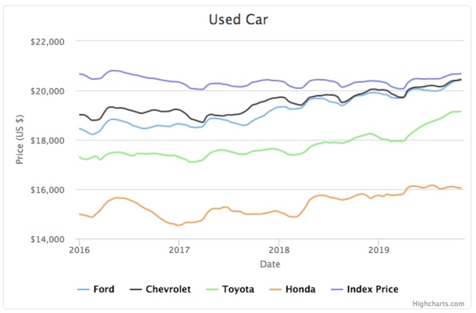The width and height of the screenshot is (476, 313).
Task: Hide the Chevrolet series via legend text
Action: [x=168, y=289]
